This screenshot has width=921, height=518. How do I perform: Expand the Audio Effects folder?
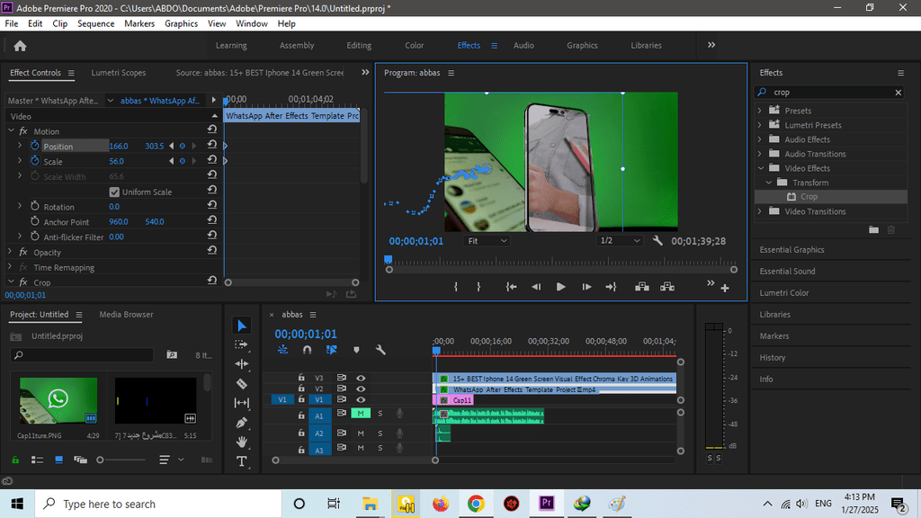759,139
